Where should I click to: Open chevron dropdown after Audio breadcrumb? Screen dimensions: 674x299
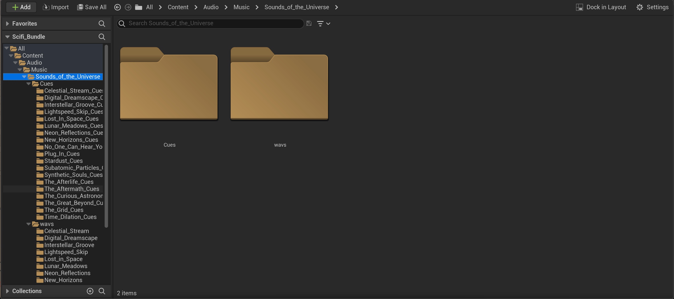pos(226,7)
